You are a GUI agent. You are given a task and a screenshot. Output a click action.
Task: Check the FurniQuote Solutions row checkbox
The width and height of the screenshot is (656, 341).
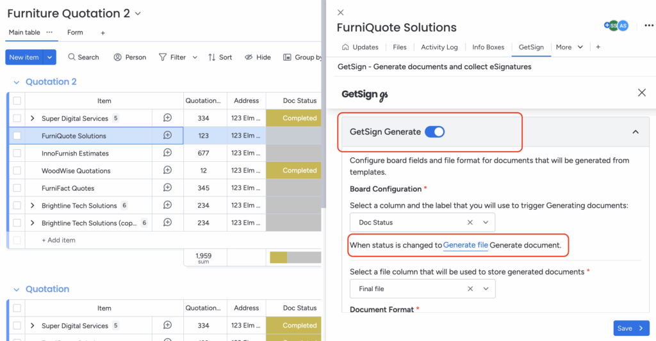17,136
